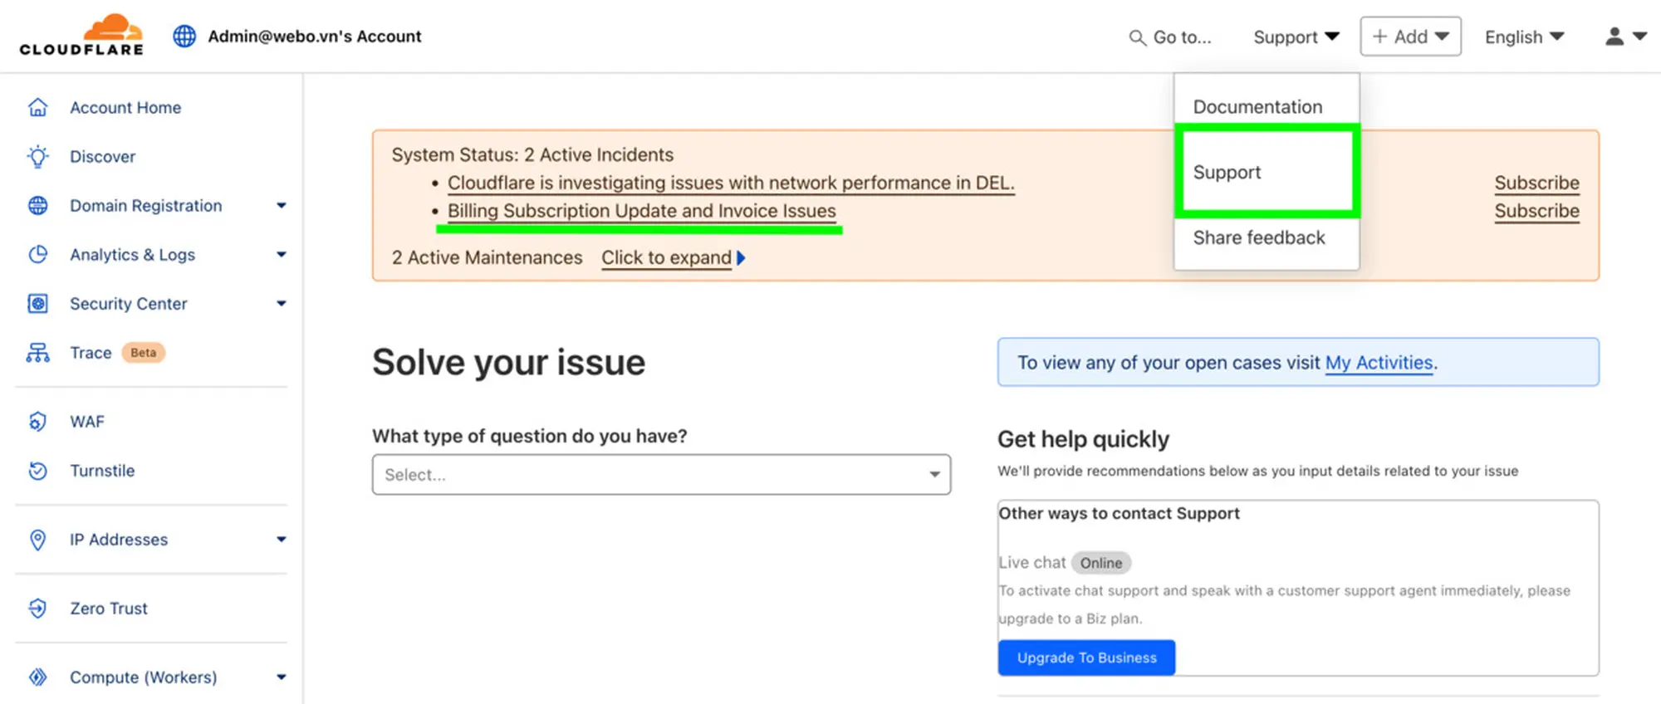The width and height of the screenshot is (1661, 704).
Task: Expand the Analytics & Logs submenu arrow
Action: pos(282,254)
